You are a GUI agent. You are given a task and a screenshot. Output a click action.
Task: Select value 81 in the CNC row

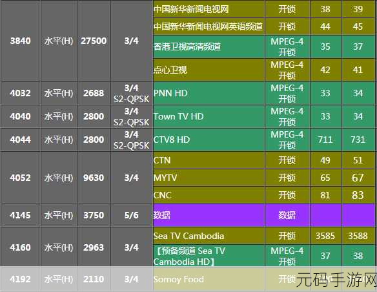[325, 195]
